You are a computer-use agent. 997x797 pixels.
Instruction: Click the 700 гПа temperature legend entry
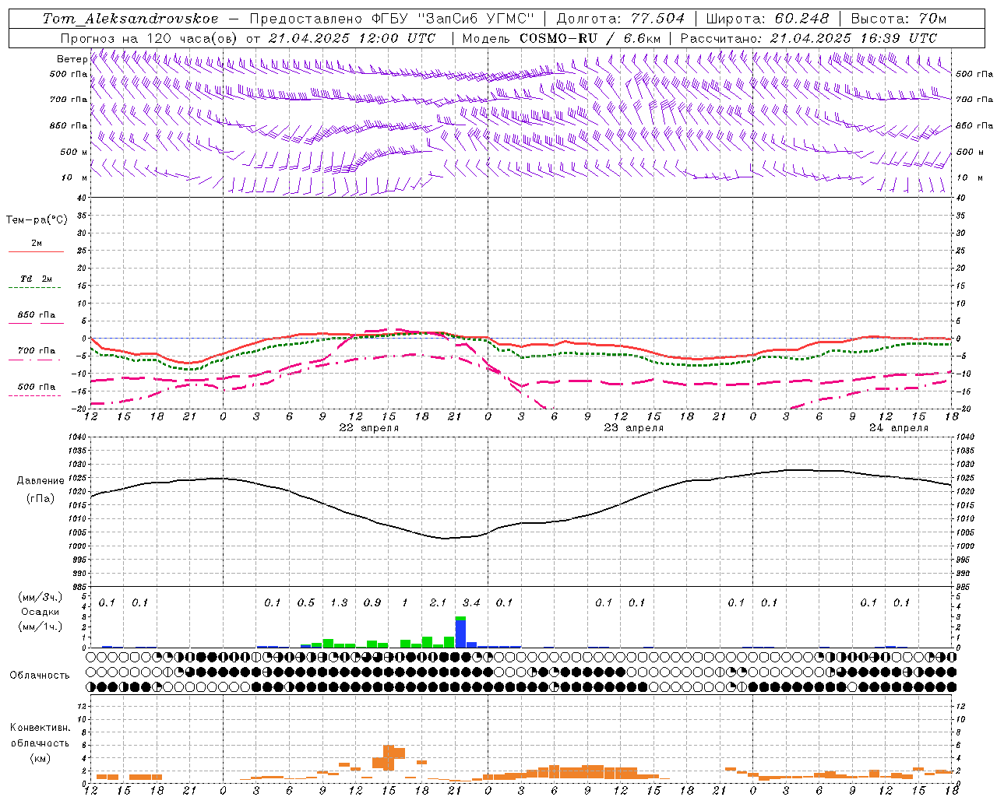pos(36,350)
